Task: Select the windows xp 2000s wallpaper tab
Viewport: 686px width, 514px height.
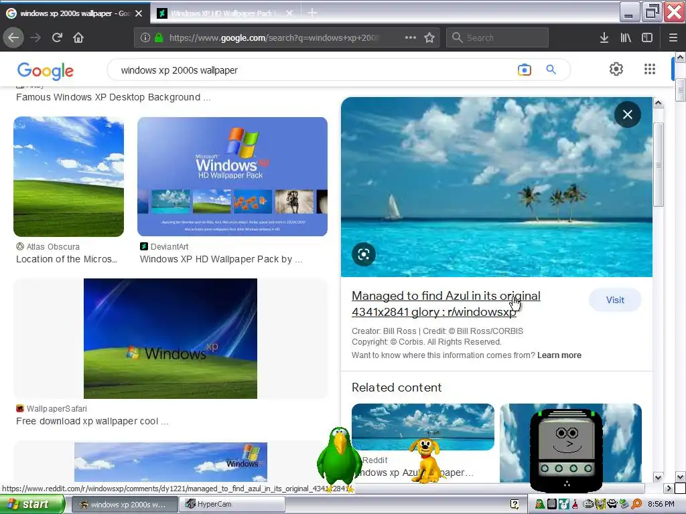Action: [74, 13]
